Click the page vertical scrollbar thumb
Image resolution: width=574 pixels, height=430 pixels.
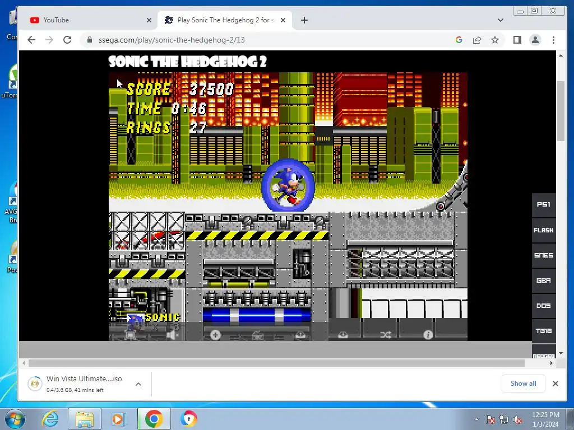pyautogui.click(x=561, y=111)
